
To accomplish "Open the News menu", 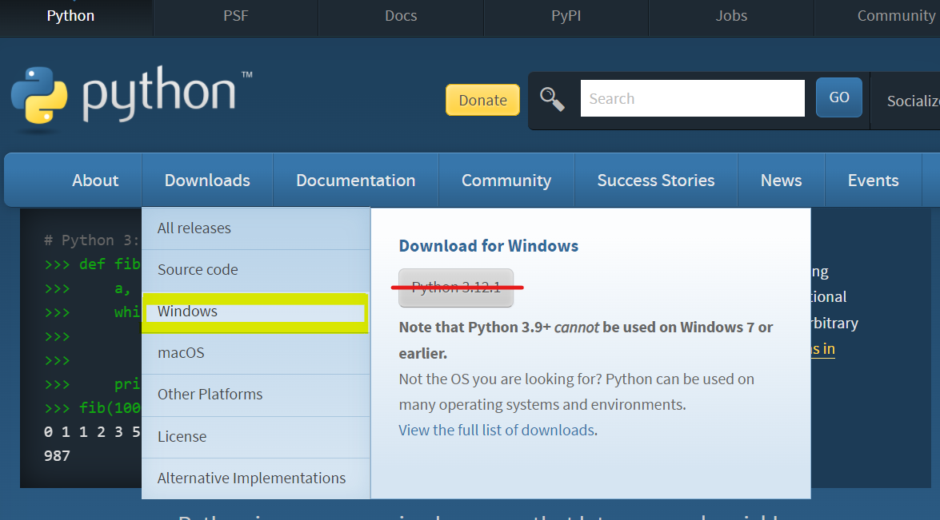I will 781,180.
